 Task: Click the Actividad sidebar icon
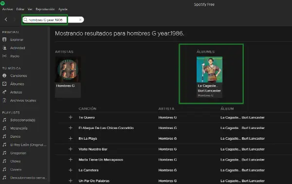(4, 48)
